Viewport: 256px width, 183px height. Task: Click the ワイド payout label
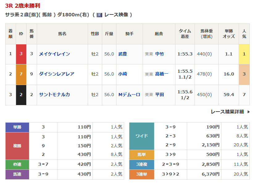click(x=141, y=136)
